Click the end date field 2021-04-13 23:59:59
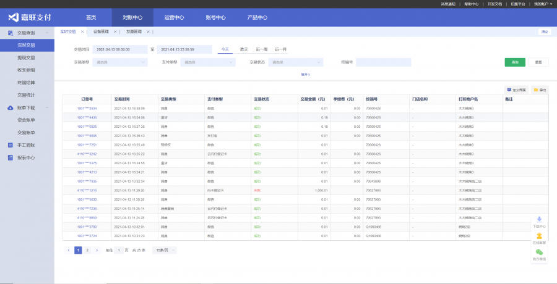Screen dimensions: 557x284 point(184,49)
